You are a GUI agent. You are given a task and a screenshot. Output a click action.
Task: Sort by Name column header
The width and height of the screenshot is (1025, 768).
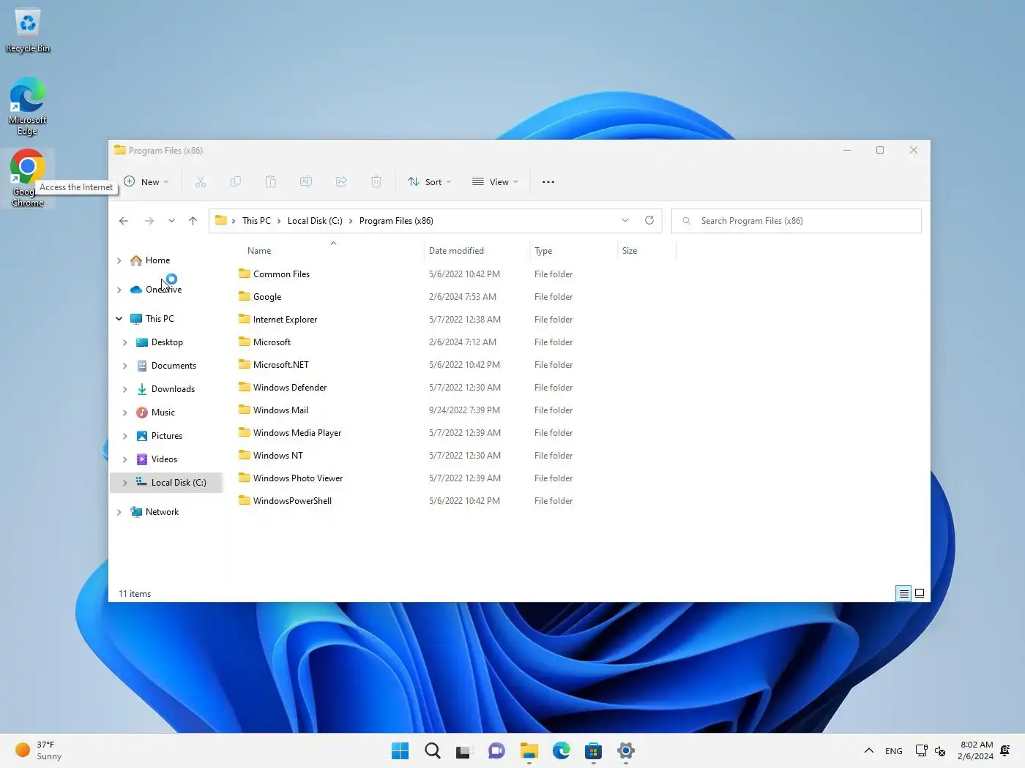(x=259, y=251)
